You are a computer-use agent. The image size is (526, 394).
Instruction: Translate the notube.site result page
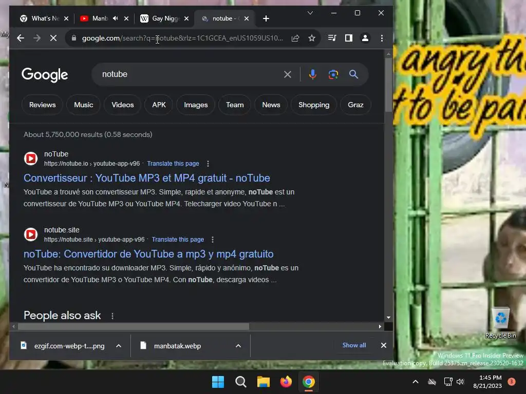178,240
